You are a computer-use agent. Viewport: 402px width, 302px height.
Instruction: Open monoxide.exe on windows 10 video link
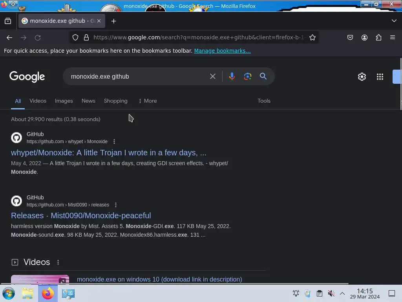point(159,280)
